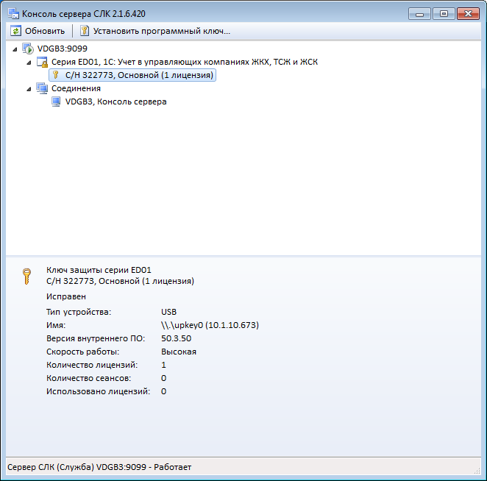Click the Имя: label

(56, 325)
